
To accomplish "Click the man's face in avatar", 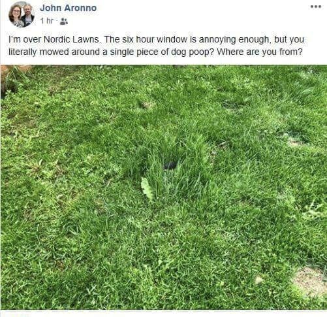I will pyautogui.click(x=27, y=10).
